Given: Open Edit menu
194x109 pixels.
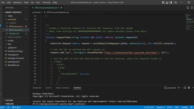Looking at the screenshot, I should click(x=9, y=2).
